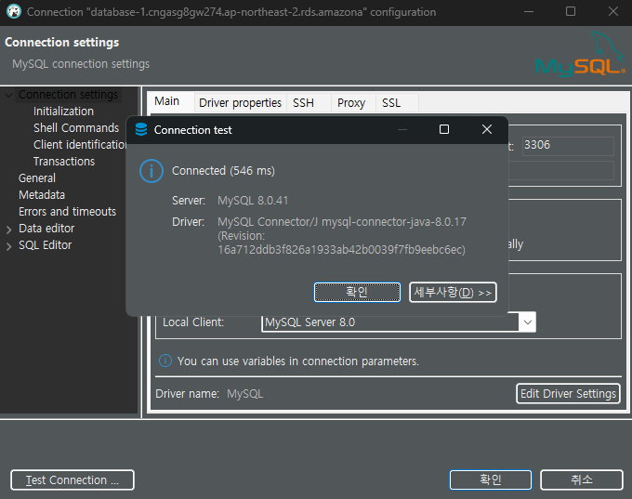Open the Driver properties tab
Viewport: 632px width, 499px height.
pos(240,103)
